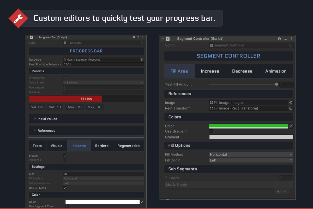313x209 pixels.
Task: Click object picker beside Health Example resource
Action: coord(142,60)
